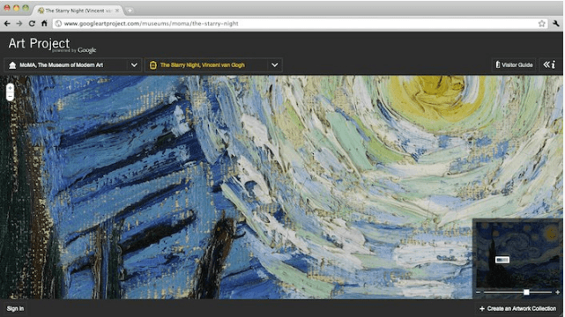Zoom out with the minus button
This screenshot has height=317, width=565.
point(10,97)
